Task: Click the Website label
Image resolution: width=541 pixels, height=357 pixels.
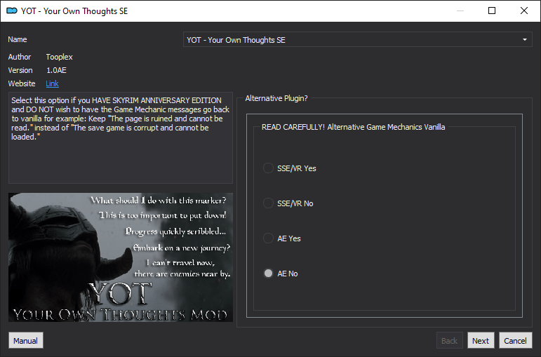Action: click(x=22, y=83)
